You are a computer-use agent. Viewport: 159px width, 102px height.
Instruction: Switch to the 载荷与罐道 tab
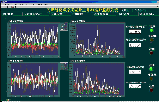[x=105, y=14]
